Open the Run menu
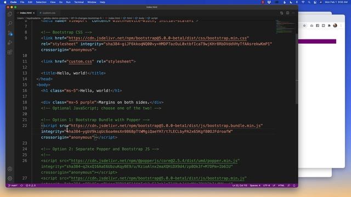This screenshot has height=197, width=351. [68, 2]
